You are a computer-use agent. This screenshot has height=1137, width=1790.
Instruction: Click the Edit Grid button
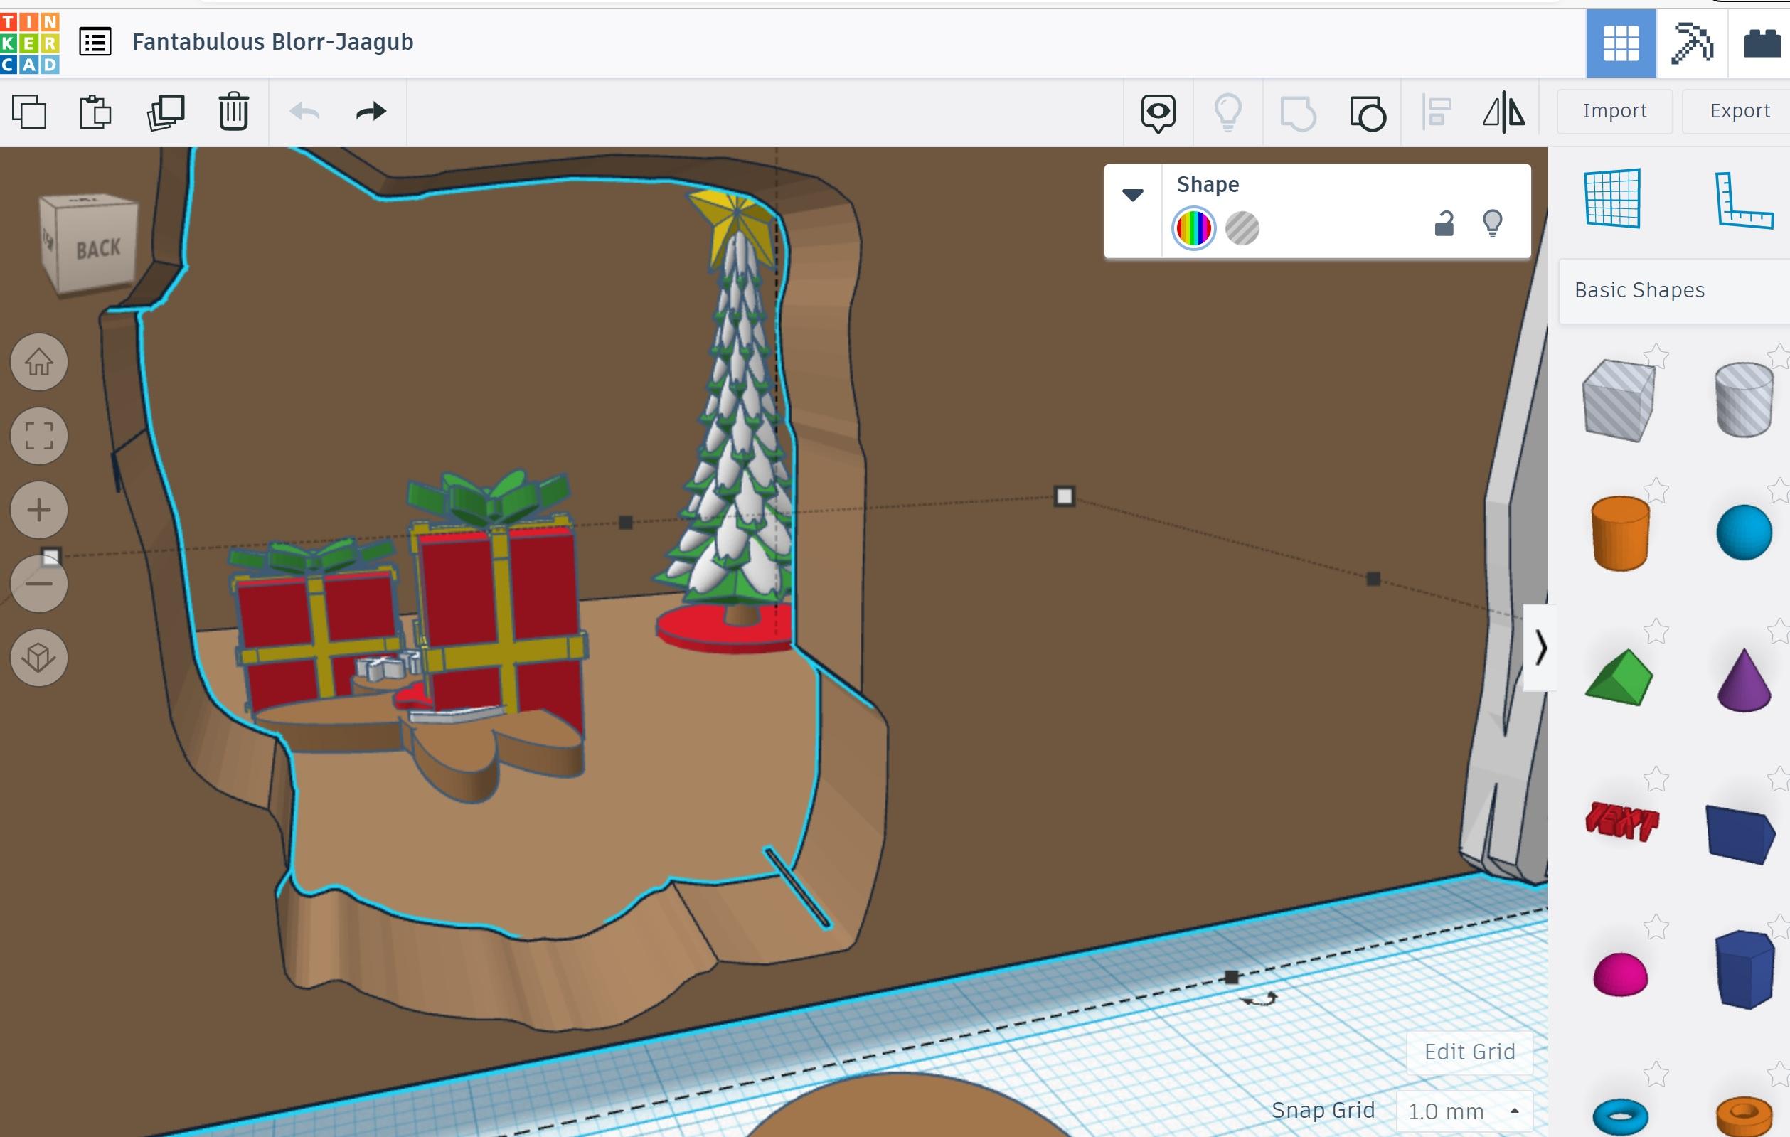pos(1469,1052)
